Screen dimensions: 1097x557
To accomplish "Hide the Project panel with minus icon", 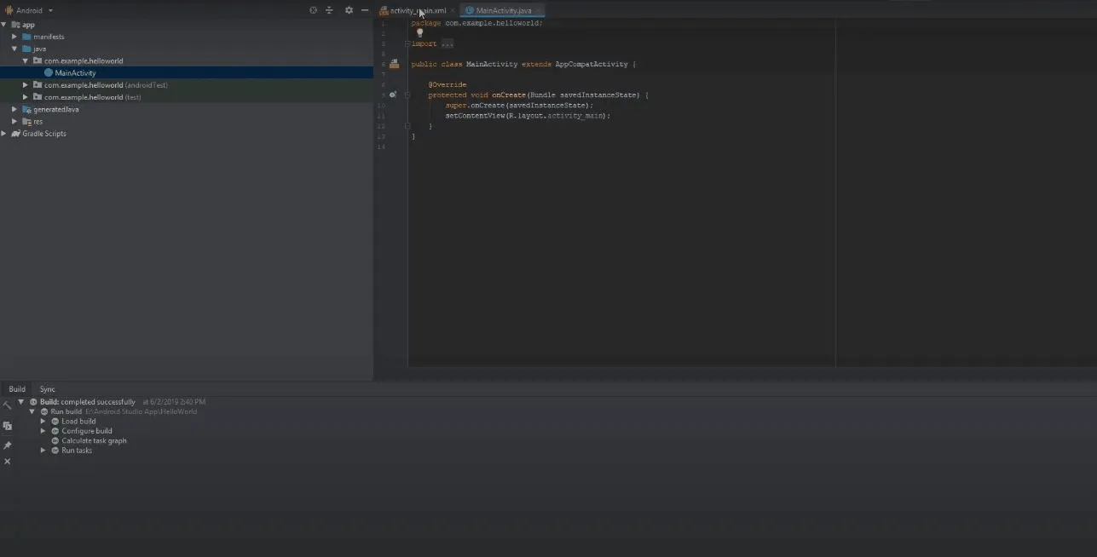I will point(365,10).
